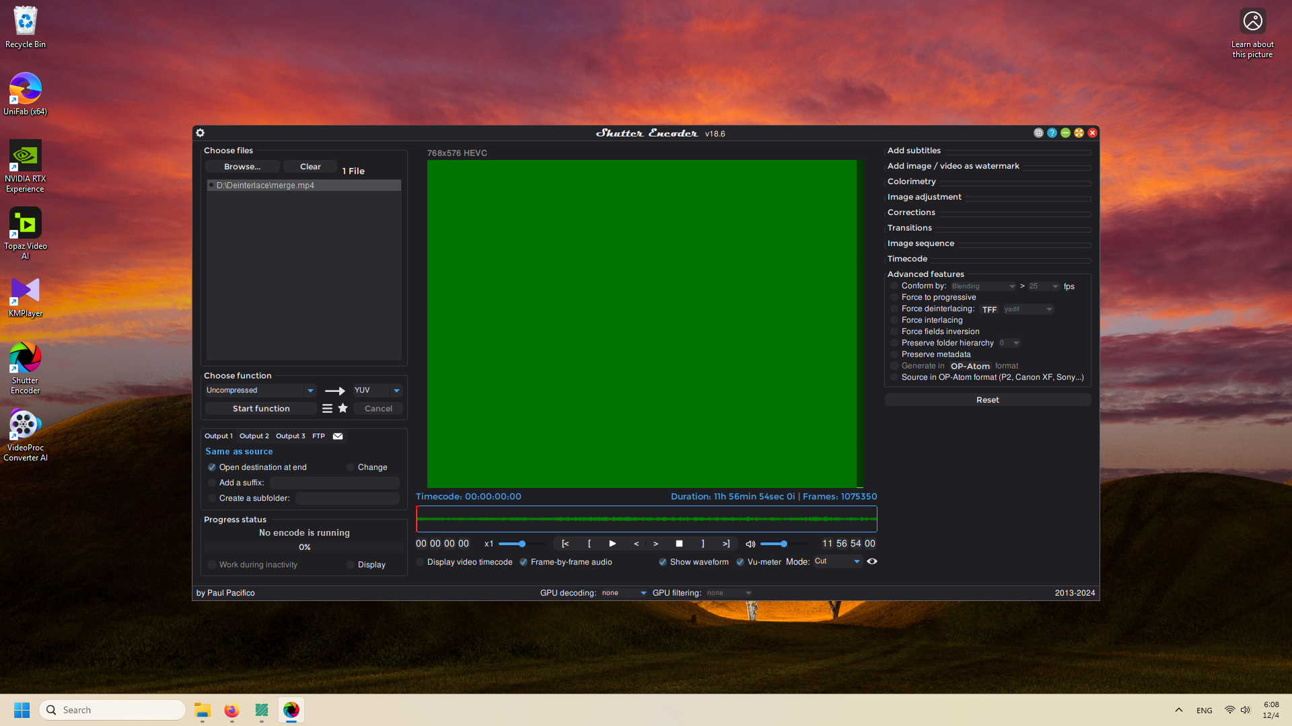Open the Uncompressed function dropdown

(310, 391)
